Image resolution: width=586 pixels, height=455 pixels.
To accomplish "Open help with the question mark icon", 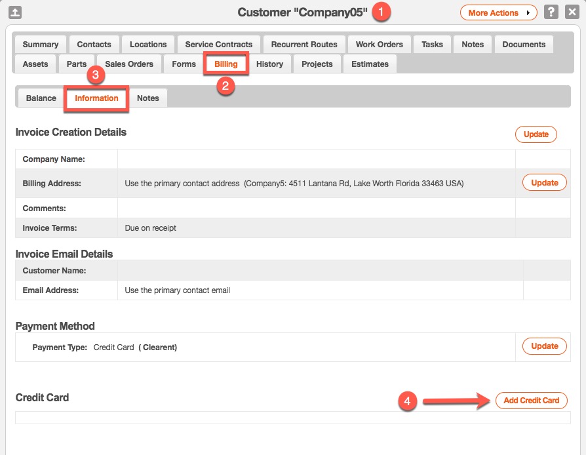I will click(x=551, y=12).
